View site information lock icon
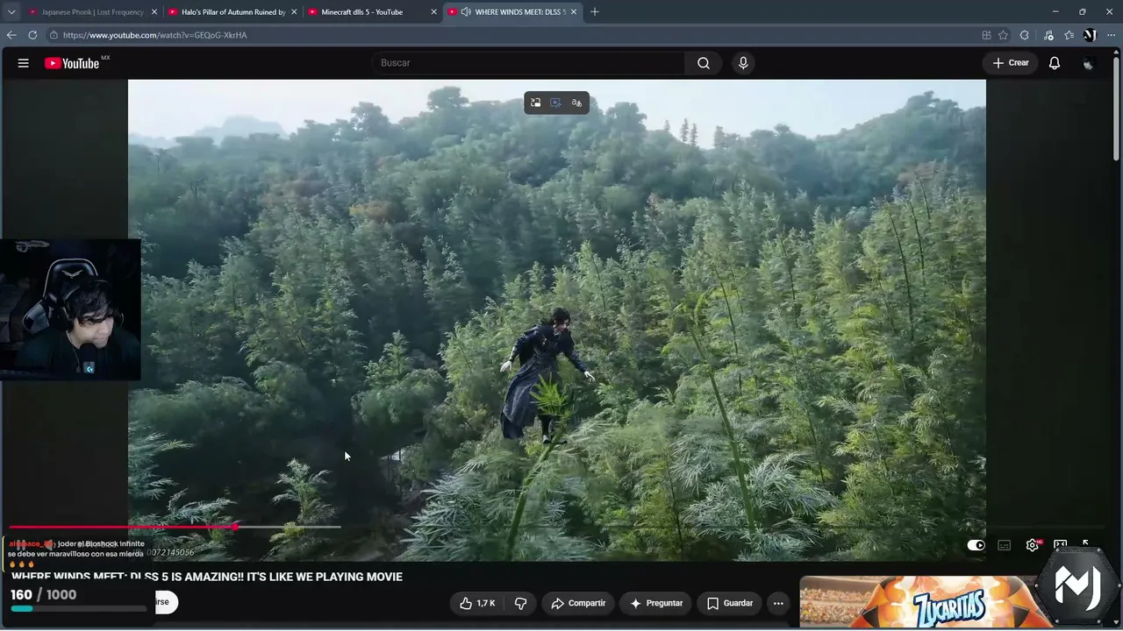Viewport: 1123px width, 631px height. pos(54,35)
